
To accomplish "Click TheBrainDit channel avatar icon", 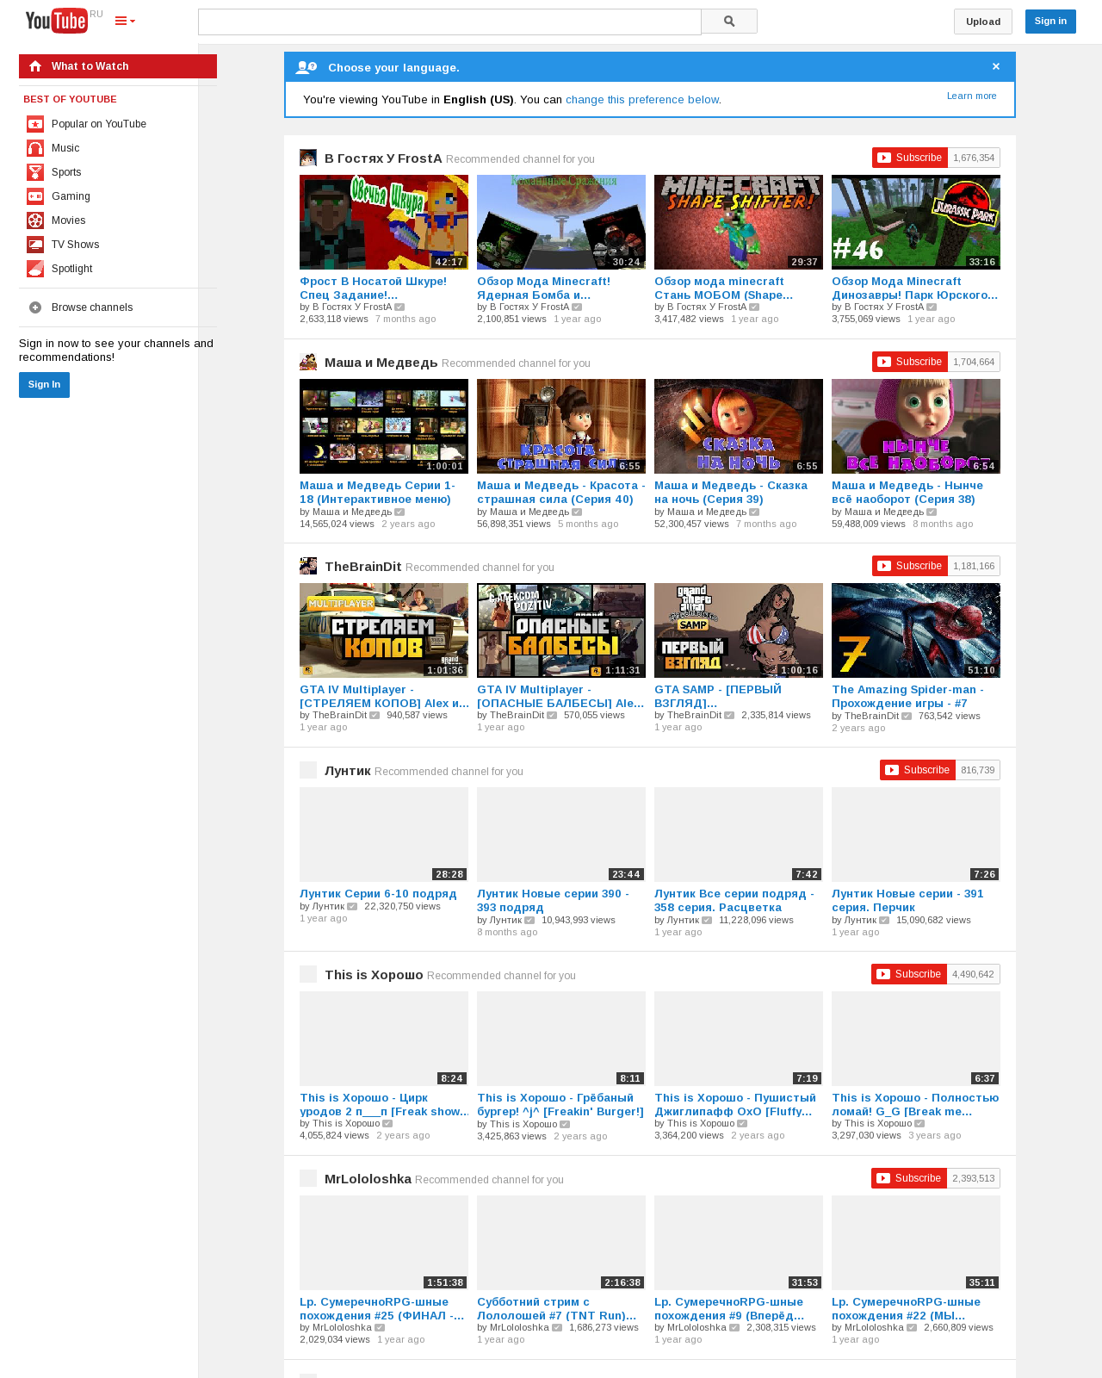I will pos(308,566).
